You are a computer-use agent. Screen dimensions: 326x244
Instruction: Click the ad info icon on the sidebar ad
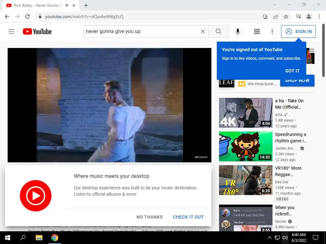312,51
